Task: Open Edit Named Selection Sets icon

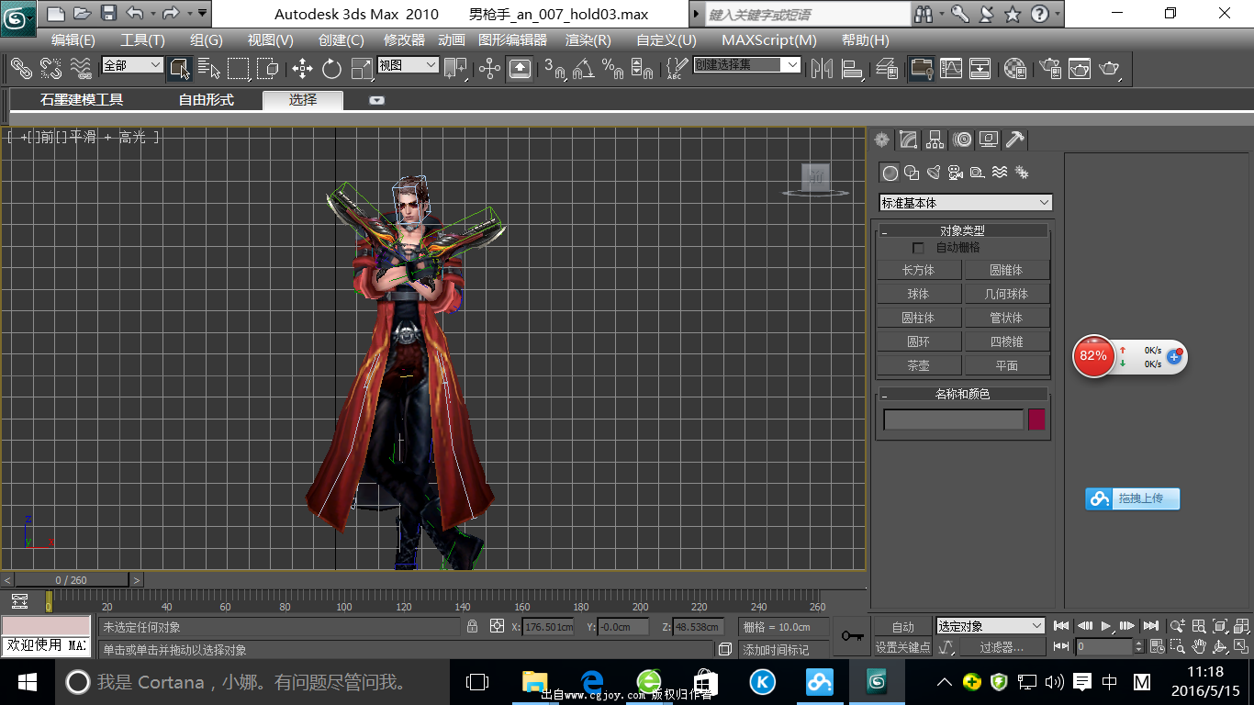Action: point(677,68)
